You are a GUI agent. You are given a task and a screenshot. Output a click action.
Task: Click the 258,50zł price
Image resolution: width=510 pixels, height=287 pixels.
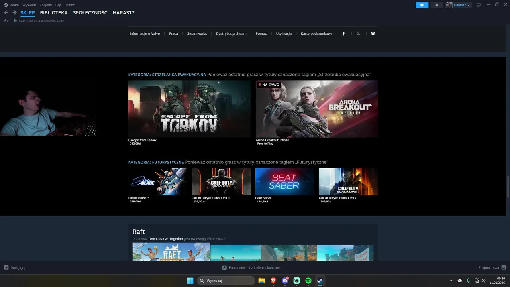(199, 201)
